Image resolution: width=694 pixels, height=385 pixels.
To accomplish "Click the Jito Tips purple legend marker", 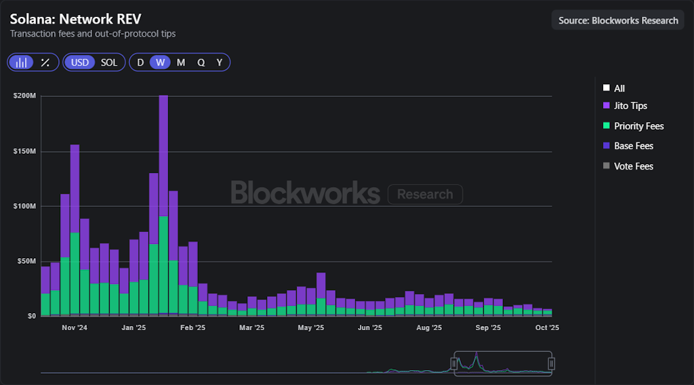I will click(x=606, y=106).
